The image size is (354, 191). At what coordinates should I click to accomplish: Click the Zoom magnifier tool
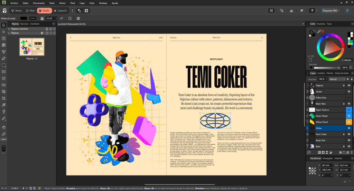tap(3, 134)
